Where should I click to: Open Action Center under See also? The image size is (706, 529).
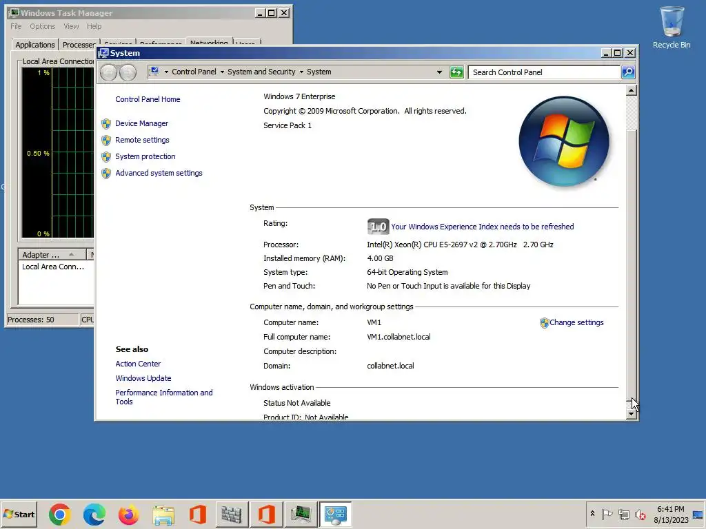pos(138,364)
